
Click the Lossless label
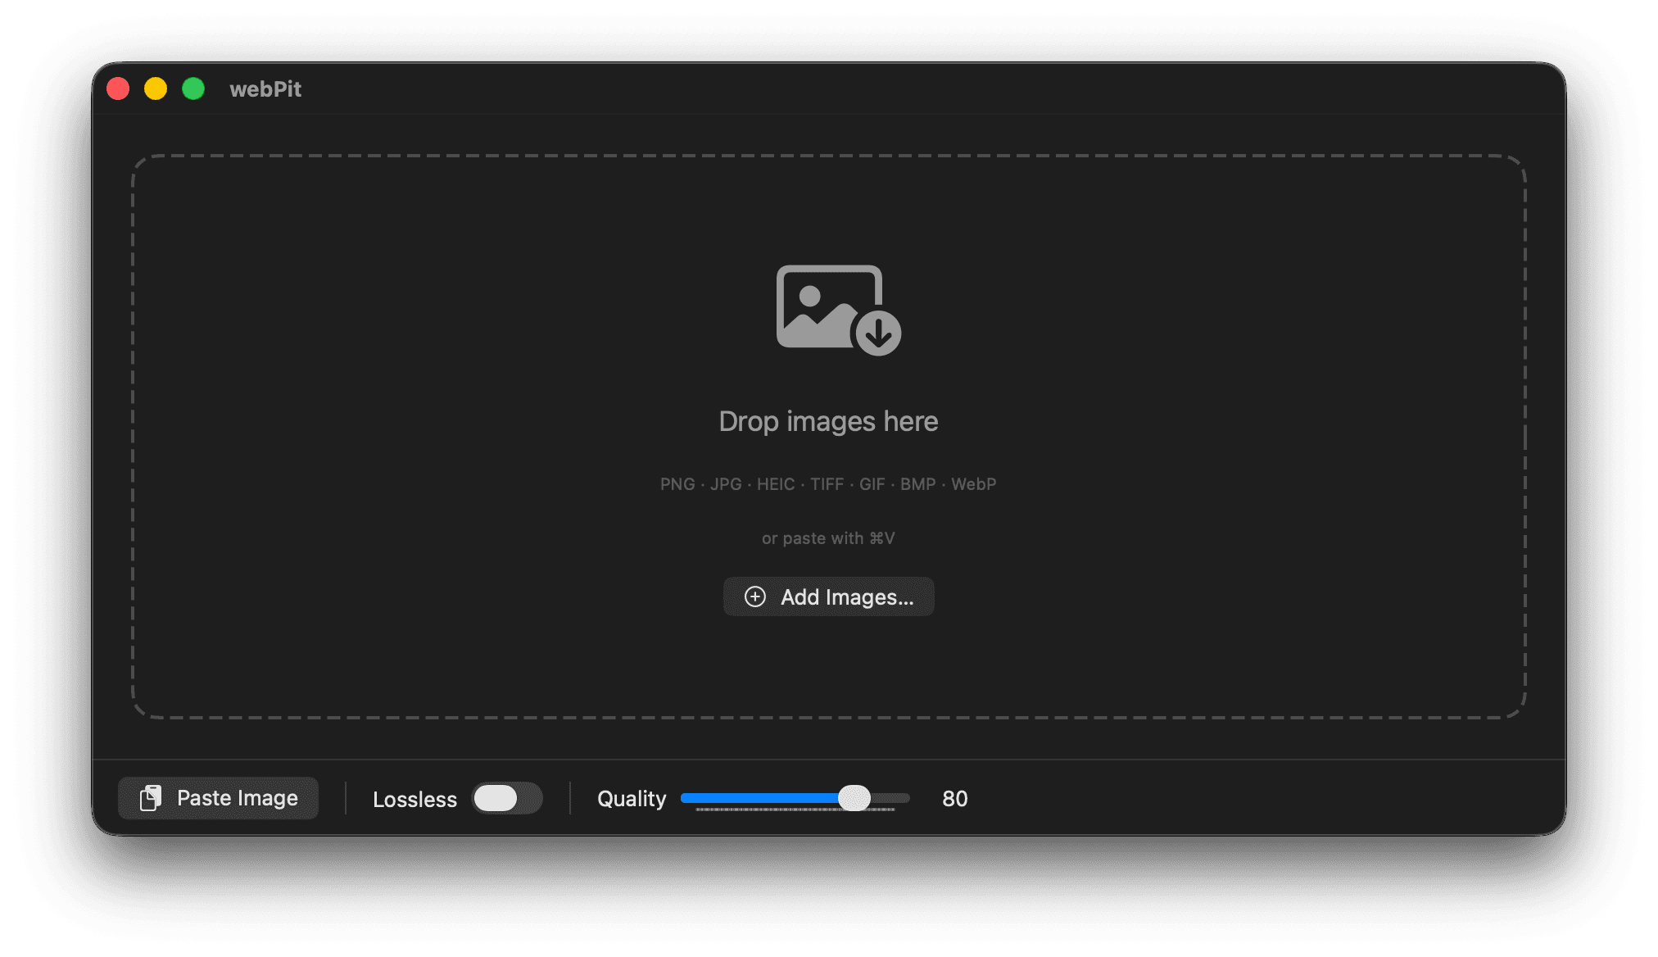pos(414,800)
